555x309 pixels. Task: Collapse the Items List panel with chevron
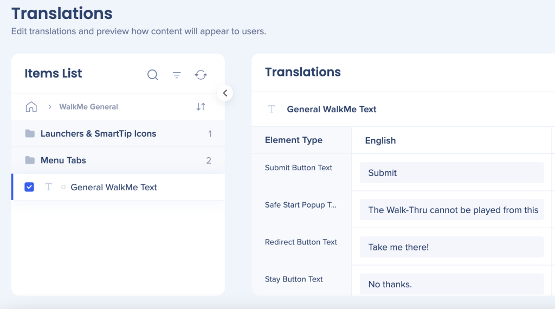pos(225,93)
